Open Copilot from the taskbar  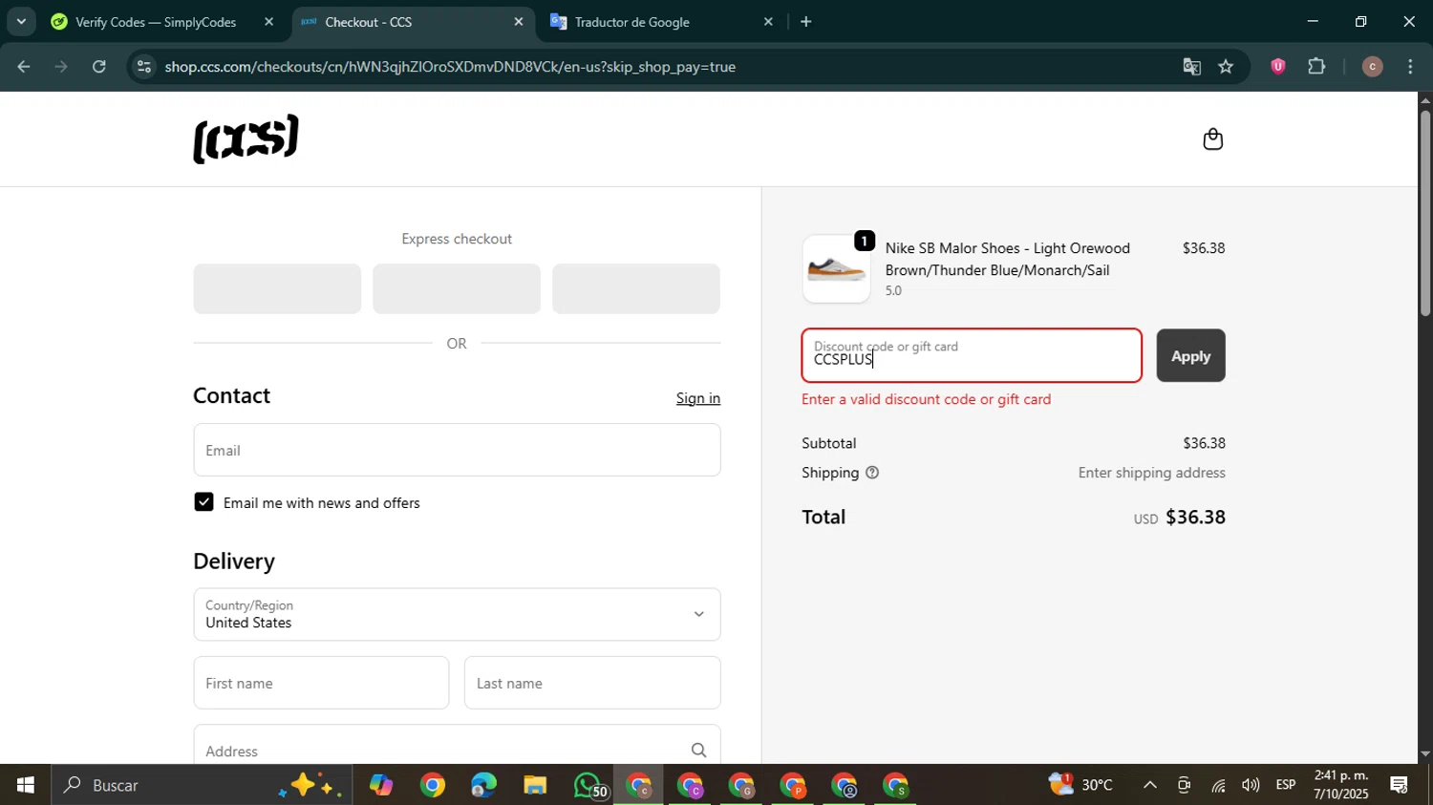click(381, 785)
